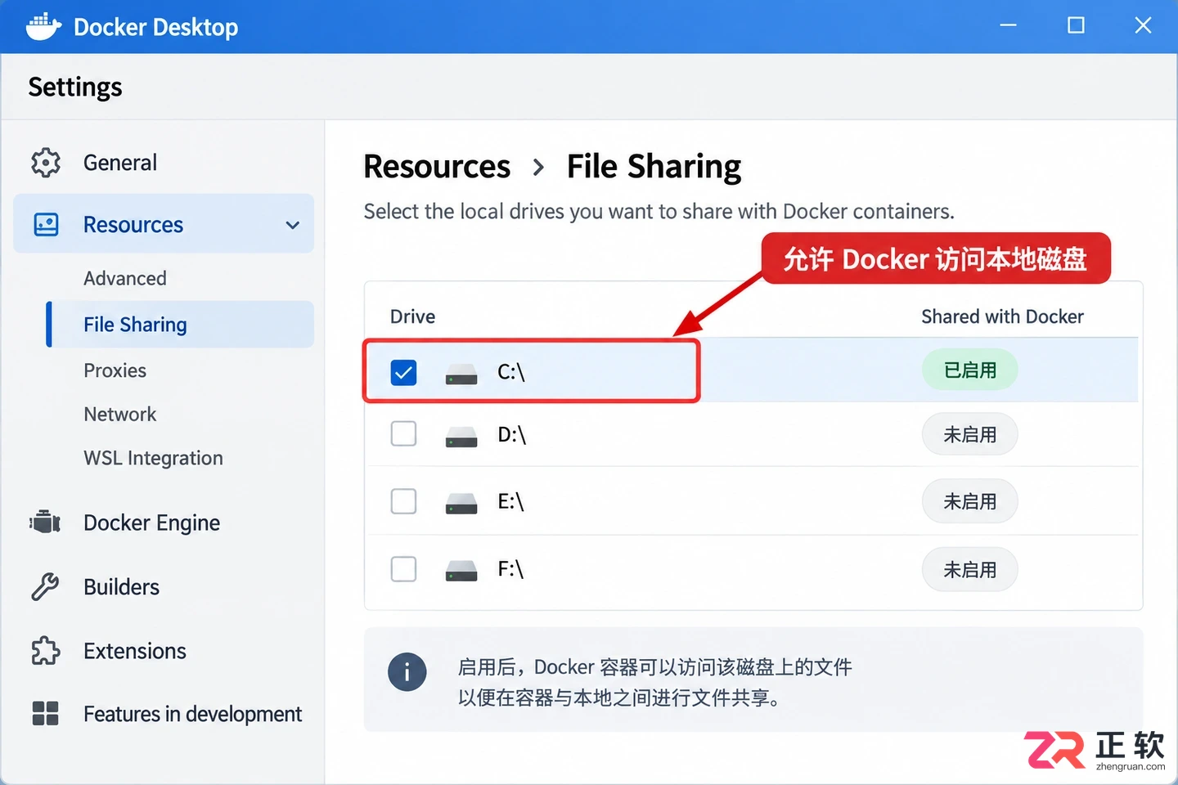Open the Extensions settings

click(135, 651)
